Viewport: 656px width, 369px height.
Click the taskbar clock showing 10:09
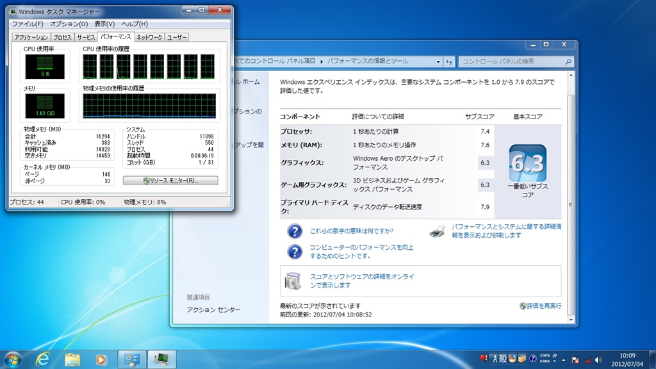(628, 359)
